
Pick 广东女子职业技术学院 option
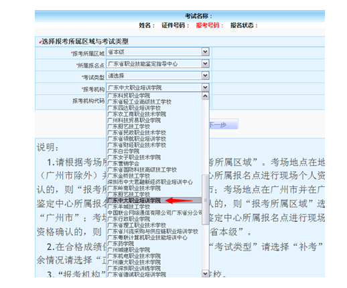154,157
